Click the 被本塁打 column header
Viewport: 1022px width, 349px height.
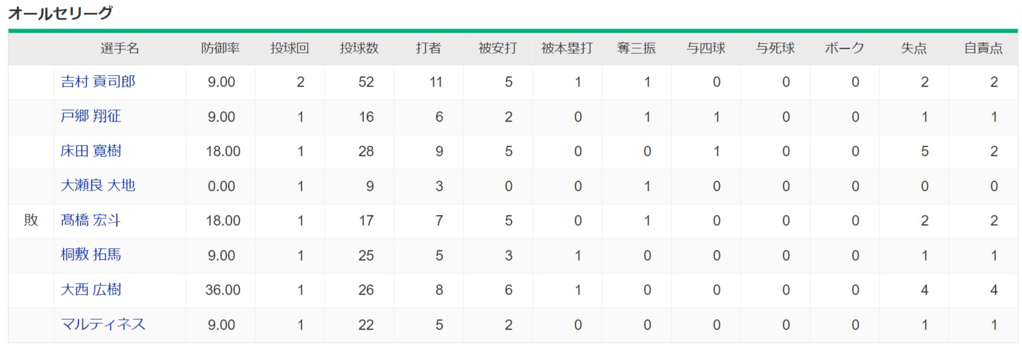[x=567, y=48]
